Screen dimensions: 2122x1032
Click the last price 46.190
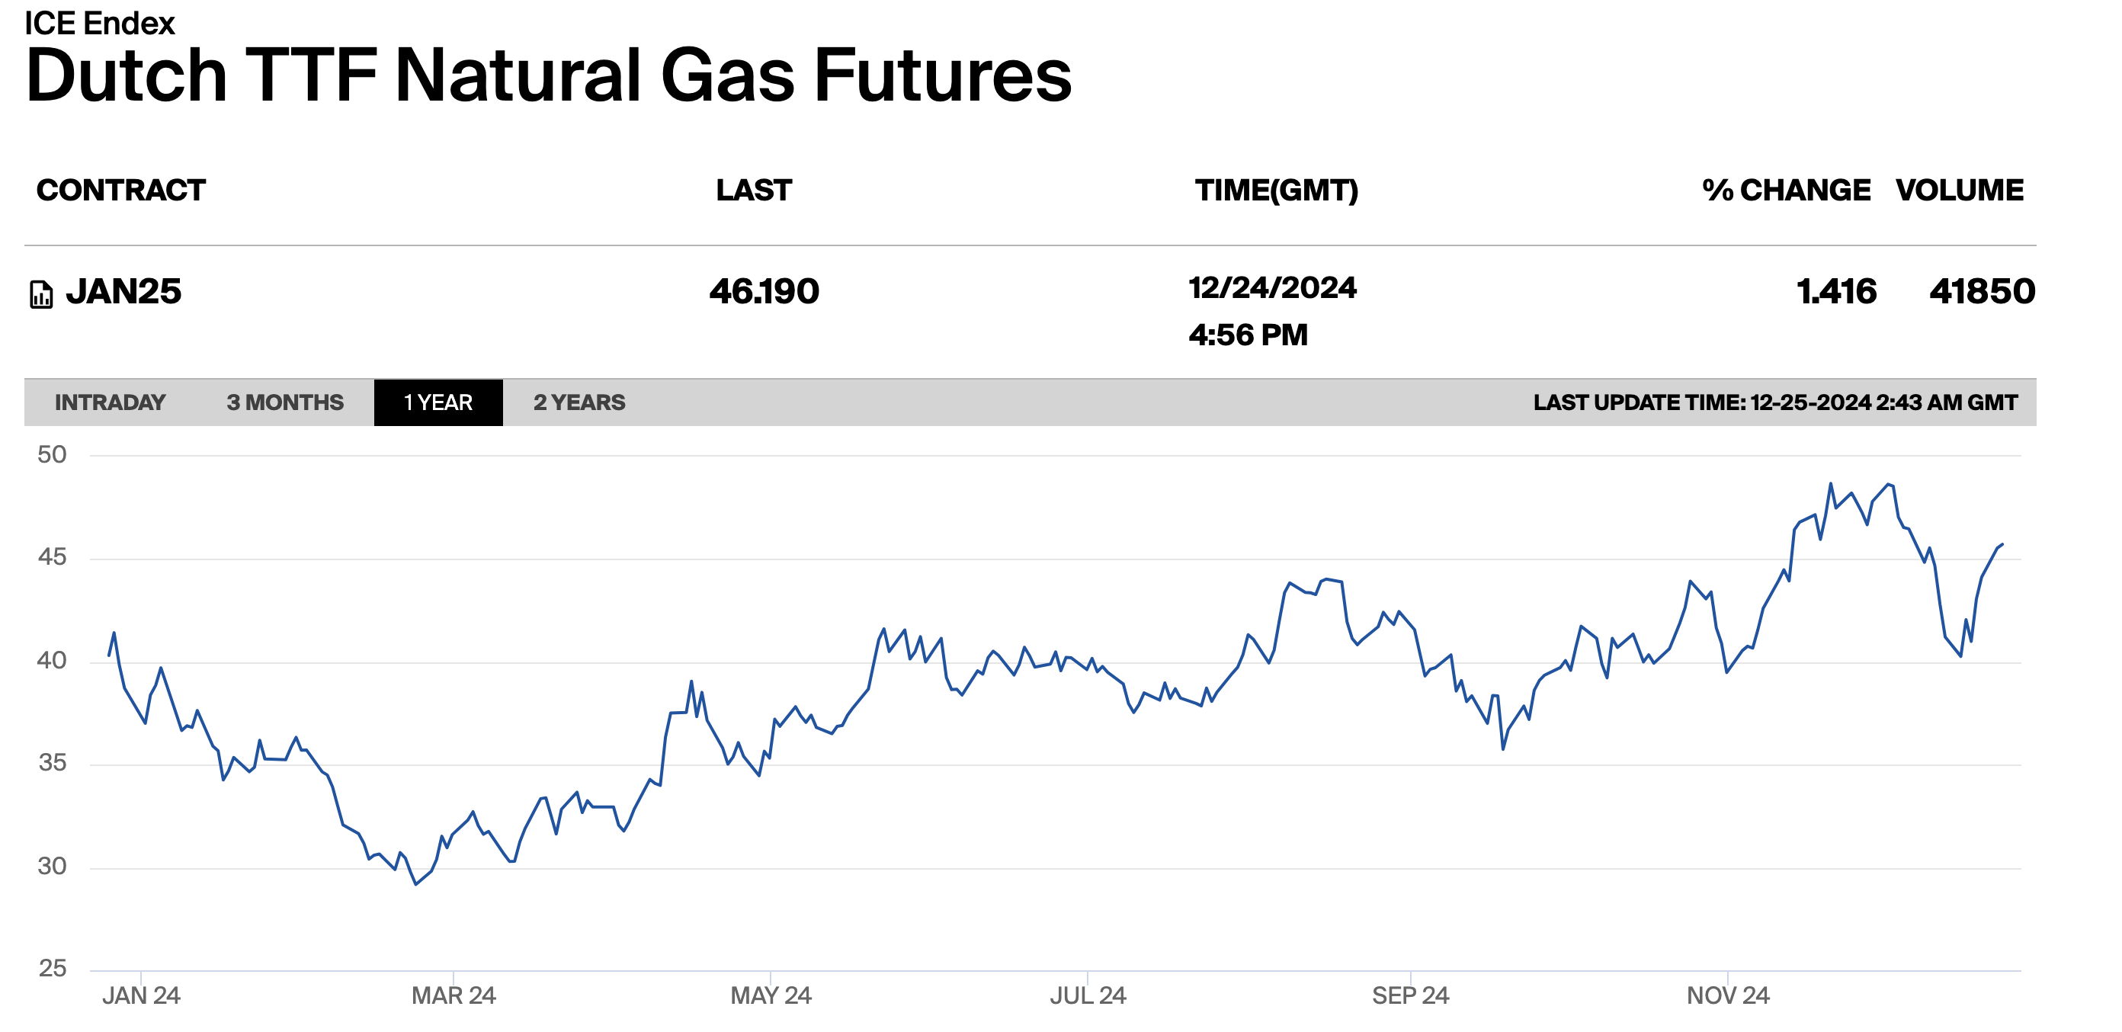click(x=764, y=292)
